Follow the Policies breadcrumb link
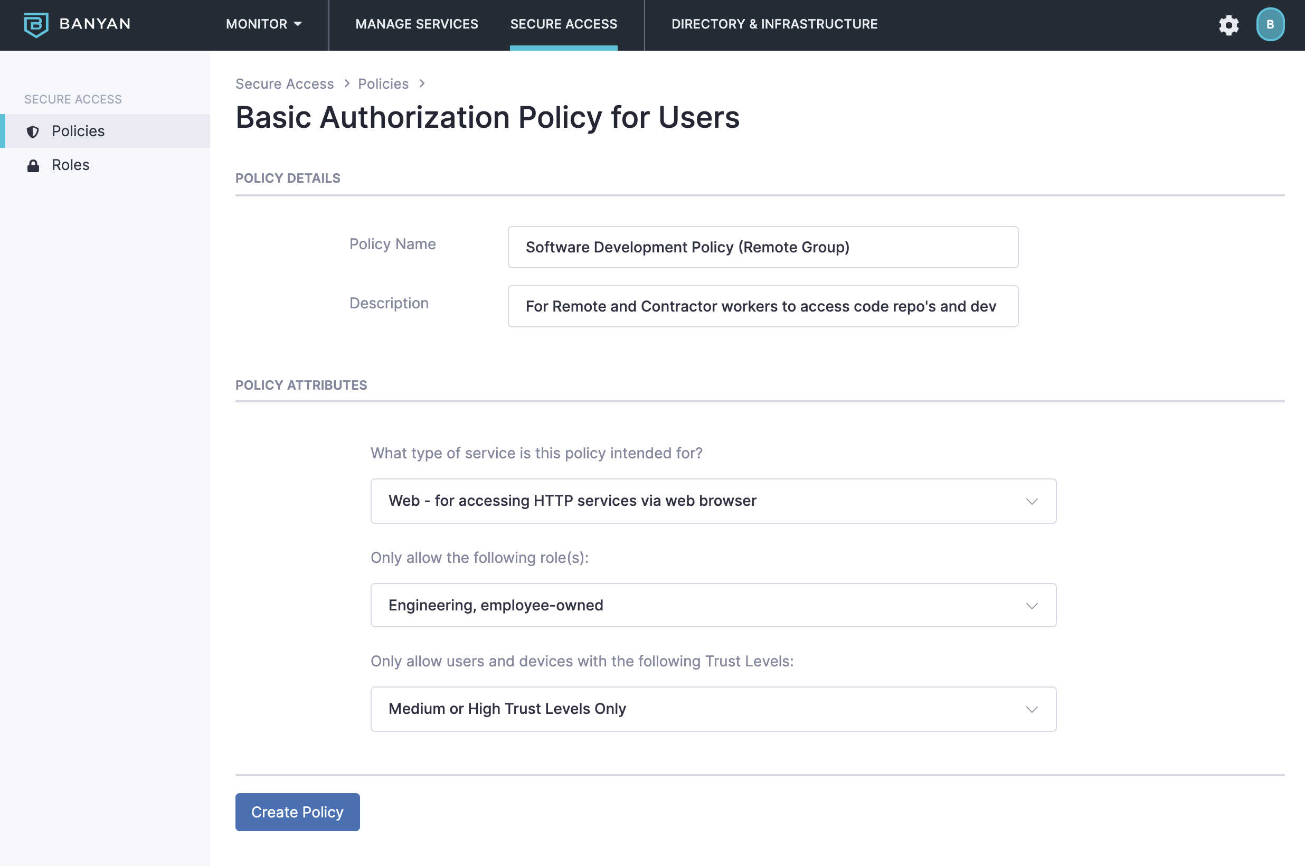The width and height of the screenshot is (1305, 866). pyautogui.click(x=383, y=84)
